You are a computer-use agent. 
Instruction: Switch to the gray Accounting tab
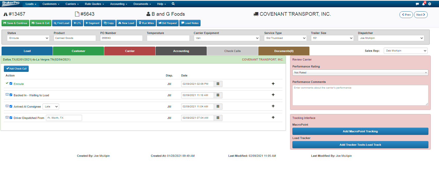coord(181,51)
